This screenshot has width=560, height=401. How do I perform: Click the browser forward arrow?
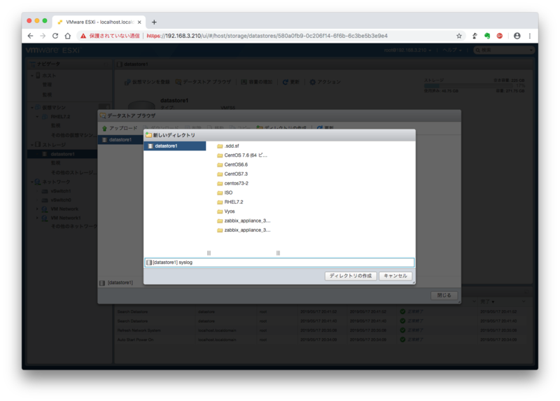[x=43, y=36]
